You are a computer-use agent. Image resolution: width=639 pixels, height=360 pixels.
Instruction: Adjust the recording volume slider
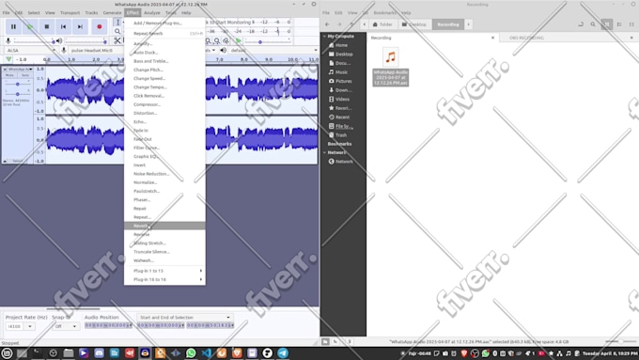tap(34, 41)
